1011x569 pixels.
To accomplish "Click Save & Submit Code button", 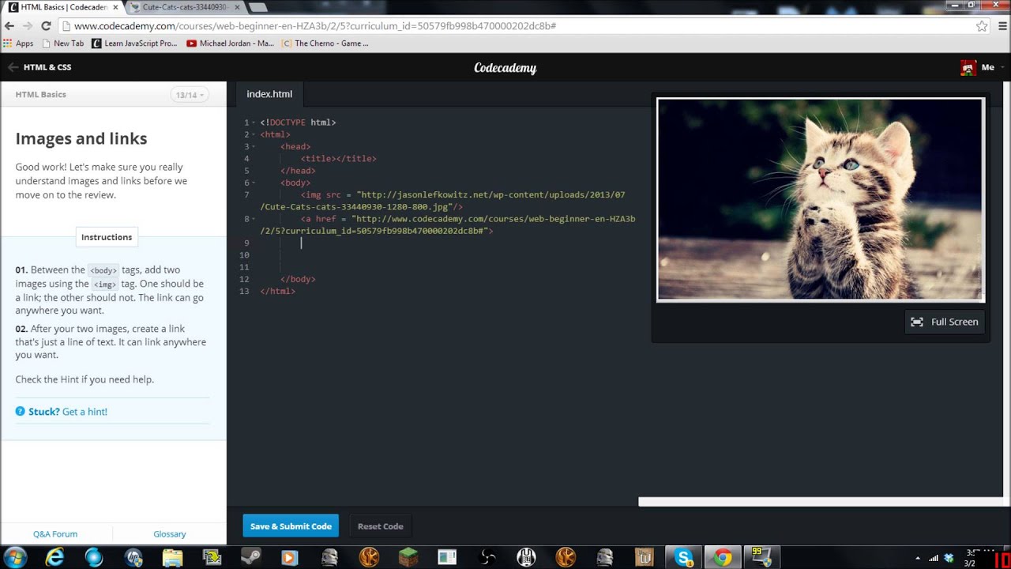I will [291, 526].
